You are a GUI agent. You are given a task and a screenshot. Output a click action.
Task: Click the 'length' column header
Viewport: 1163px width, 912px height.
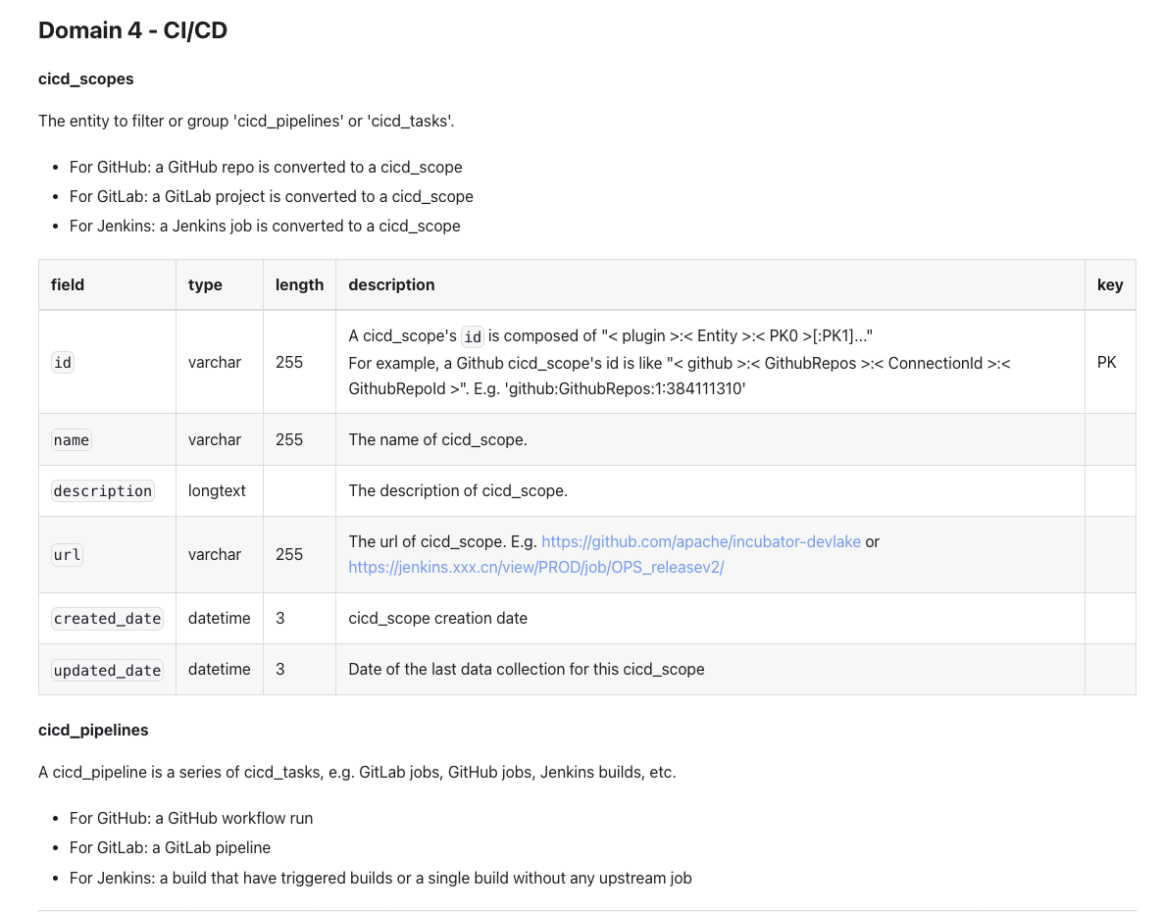coord(299,284)
